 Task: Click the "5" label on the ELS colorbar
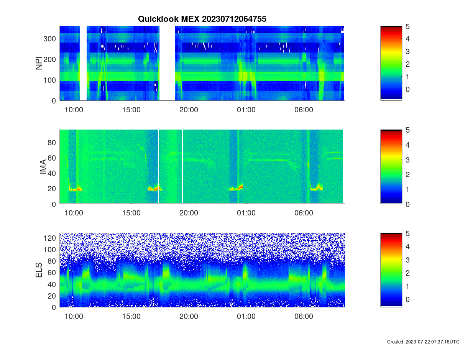[408, 233]
